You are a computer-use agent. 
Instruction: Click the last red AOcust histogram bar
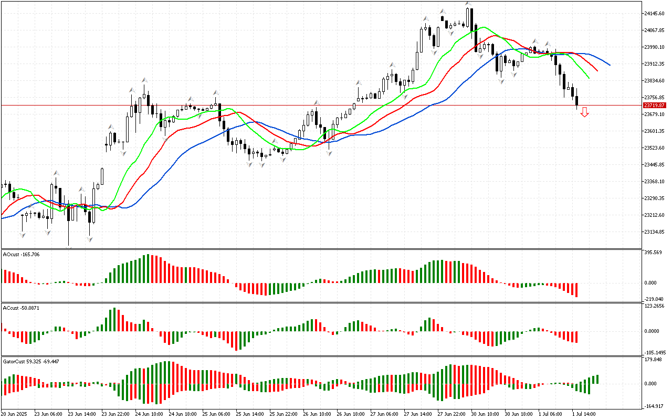point(576,290)
